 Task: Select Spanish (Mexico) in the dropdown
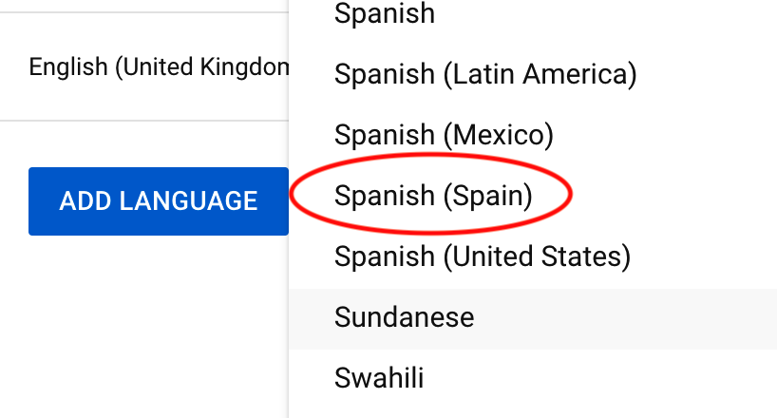pyautogui.click(x=444, y=134)
